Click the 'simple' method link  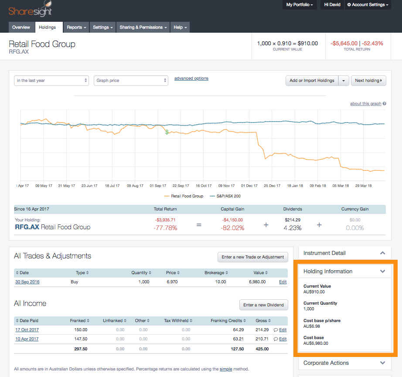pyautogui.click(x=226, y=369)
